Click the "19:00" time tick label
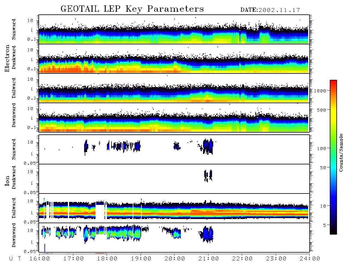Screen dimensions: 343x264 [141, 259]
